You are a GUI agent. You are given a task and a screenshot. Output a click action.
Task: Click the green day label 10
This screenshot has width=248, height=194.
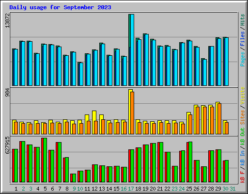pos(80,189)
